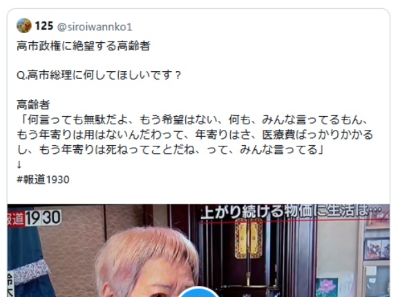Screen dimensions: 398x297
Task: Open the @siroiwannko1 handle link
Action: (95, 27)
